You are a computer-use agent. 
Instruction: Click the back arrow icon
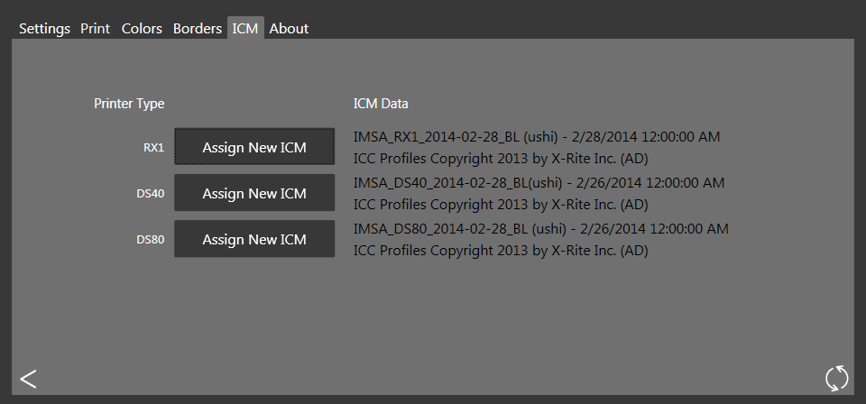(28, 379)
